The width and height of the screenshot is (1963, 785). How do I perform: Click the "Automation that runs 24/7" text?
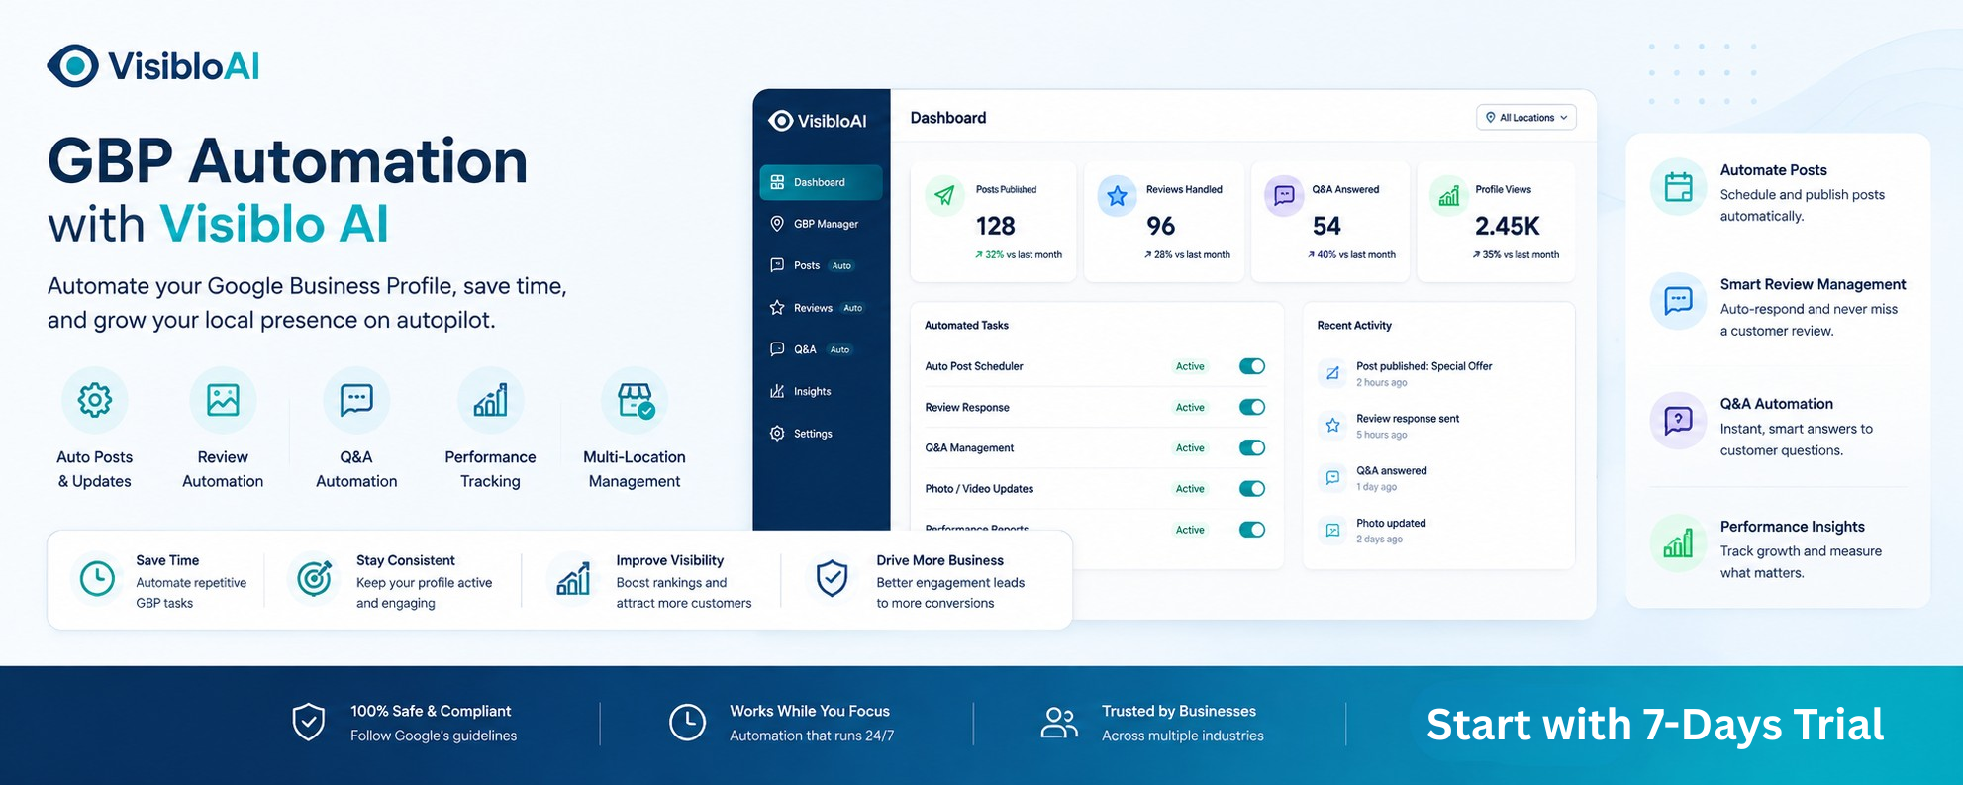click(x=812, y=736)
